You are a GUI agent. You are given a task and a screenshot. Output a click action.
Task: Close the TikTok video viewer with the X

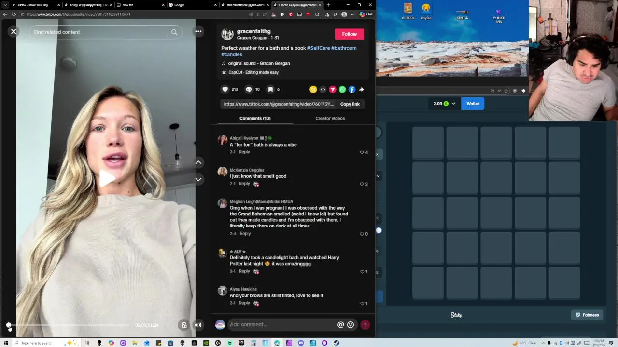point(14,32)
